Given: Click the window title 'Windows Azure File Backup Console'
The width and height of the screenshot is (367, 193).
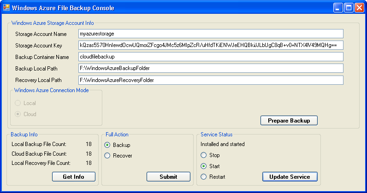Looking at the screenshot, I should click(63, 8).
